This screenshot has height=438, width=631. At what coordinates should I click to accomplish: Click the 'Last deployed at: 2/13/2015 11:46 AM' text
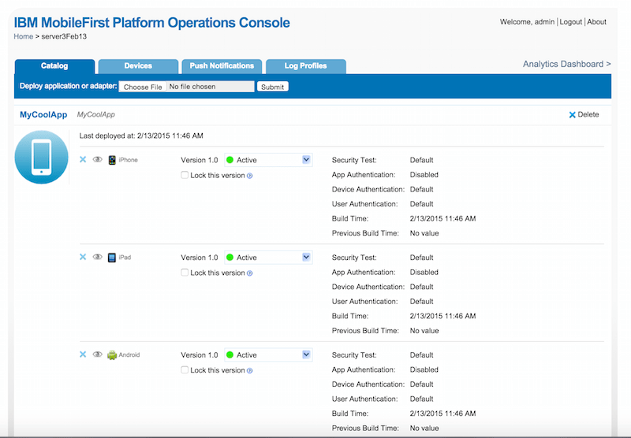(x=141, y=135)
